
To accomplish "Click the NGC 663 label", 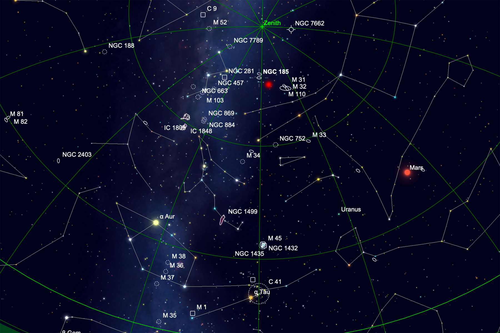I will click(215, 91).
